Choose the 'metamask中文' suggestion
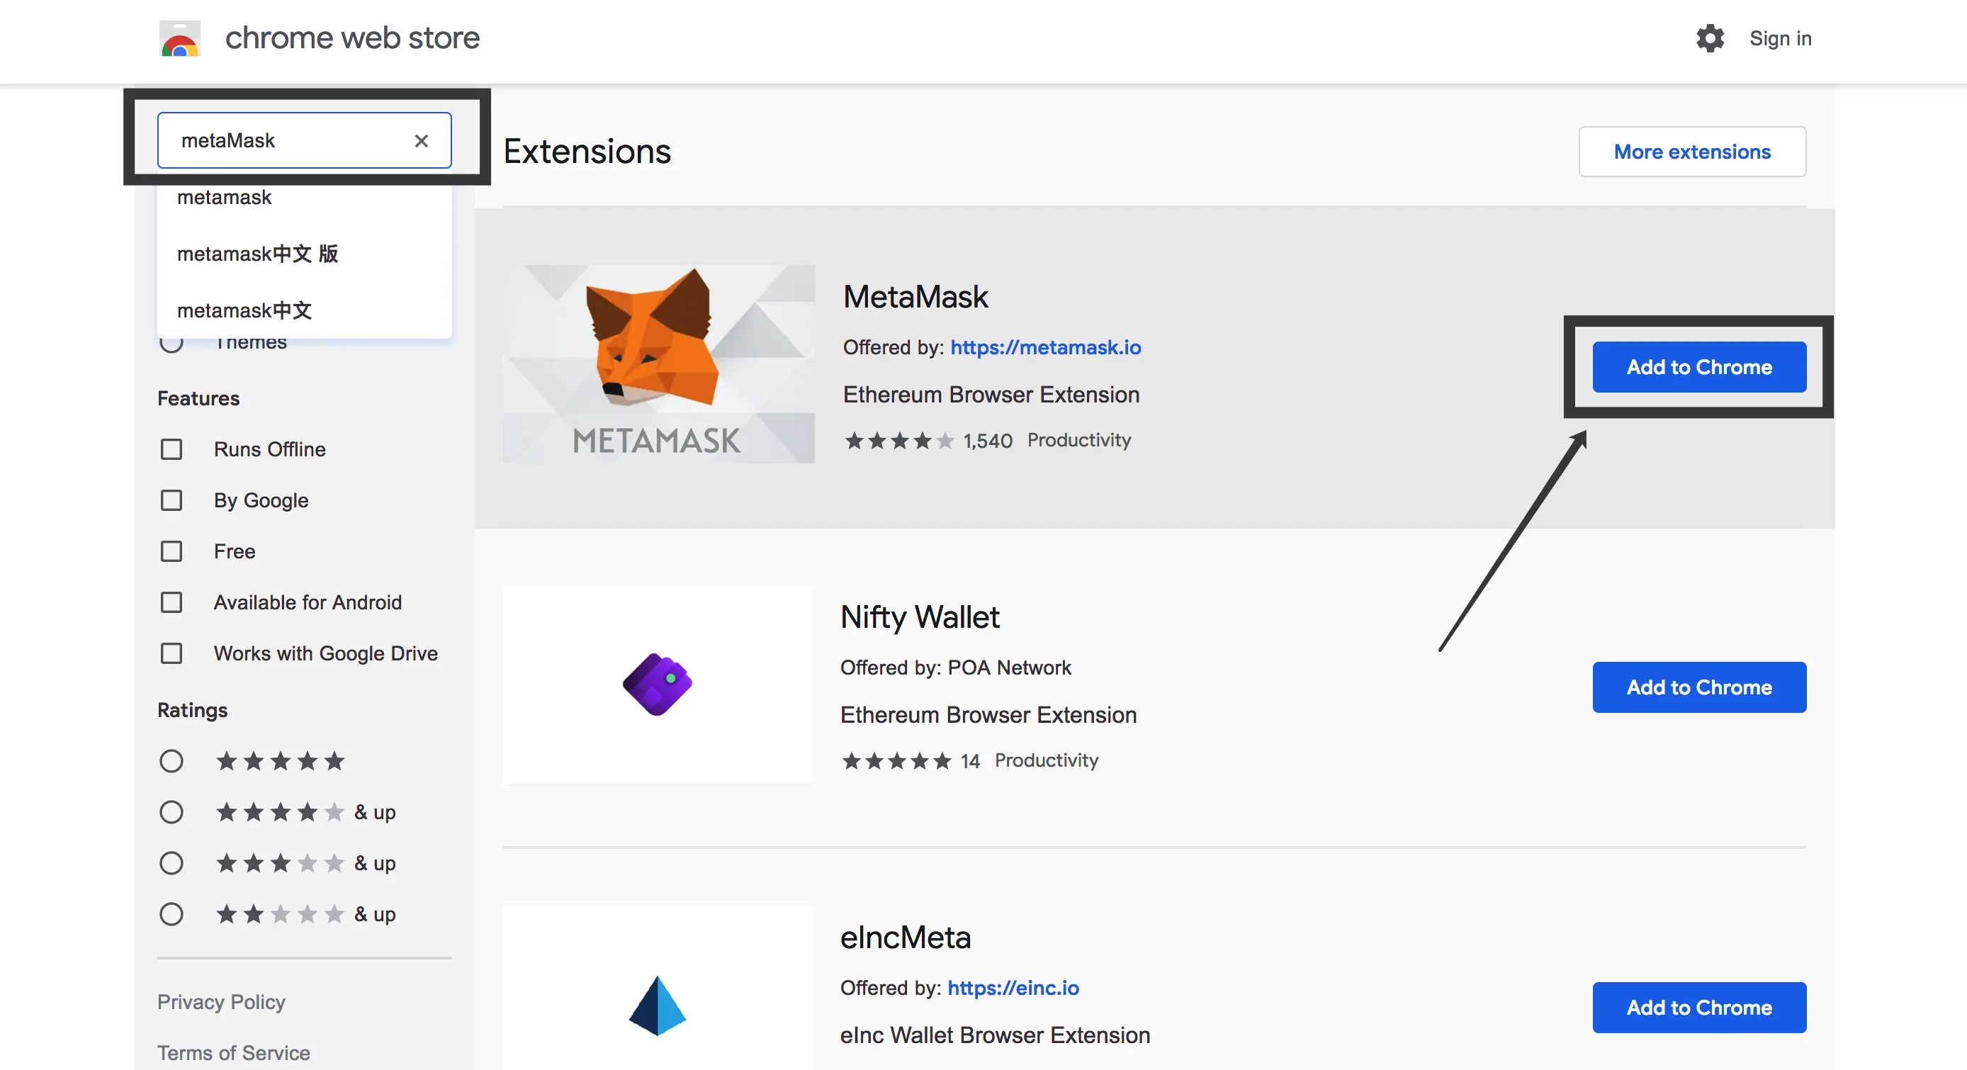This screenshot has height=1070, width=1967. (x=244, y=310)
